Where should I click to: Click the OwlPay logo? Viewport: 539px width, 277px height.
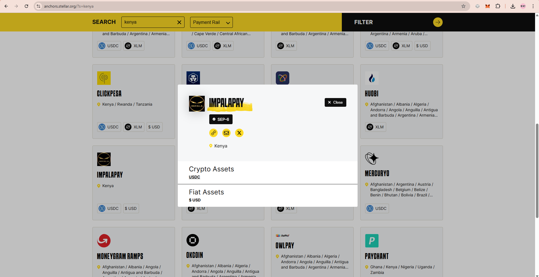283,235
